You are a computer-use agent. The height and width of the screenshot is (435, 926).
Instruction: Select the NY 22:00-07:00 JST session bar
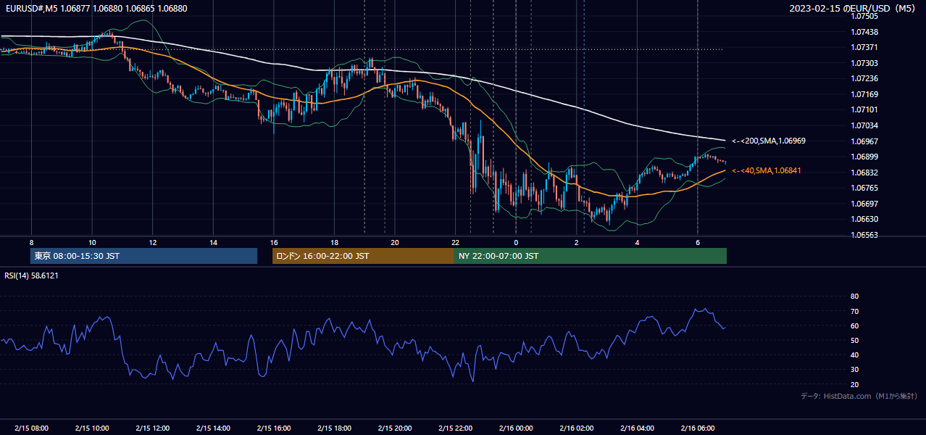click(591, 256)
